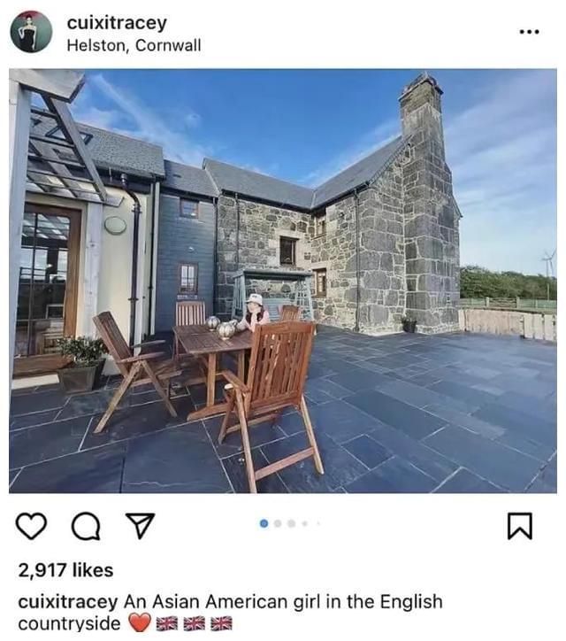
Task: Share the post via paper plane icon
Action: [141, 525]
